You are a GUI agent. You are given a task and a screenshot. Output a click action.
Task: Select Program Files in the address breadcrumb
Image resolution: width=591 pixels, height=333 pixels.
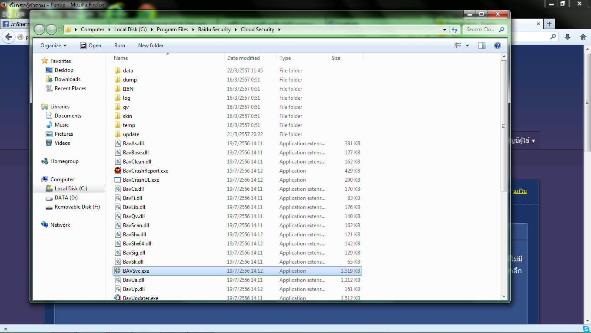coord(173,29)
